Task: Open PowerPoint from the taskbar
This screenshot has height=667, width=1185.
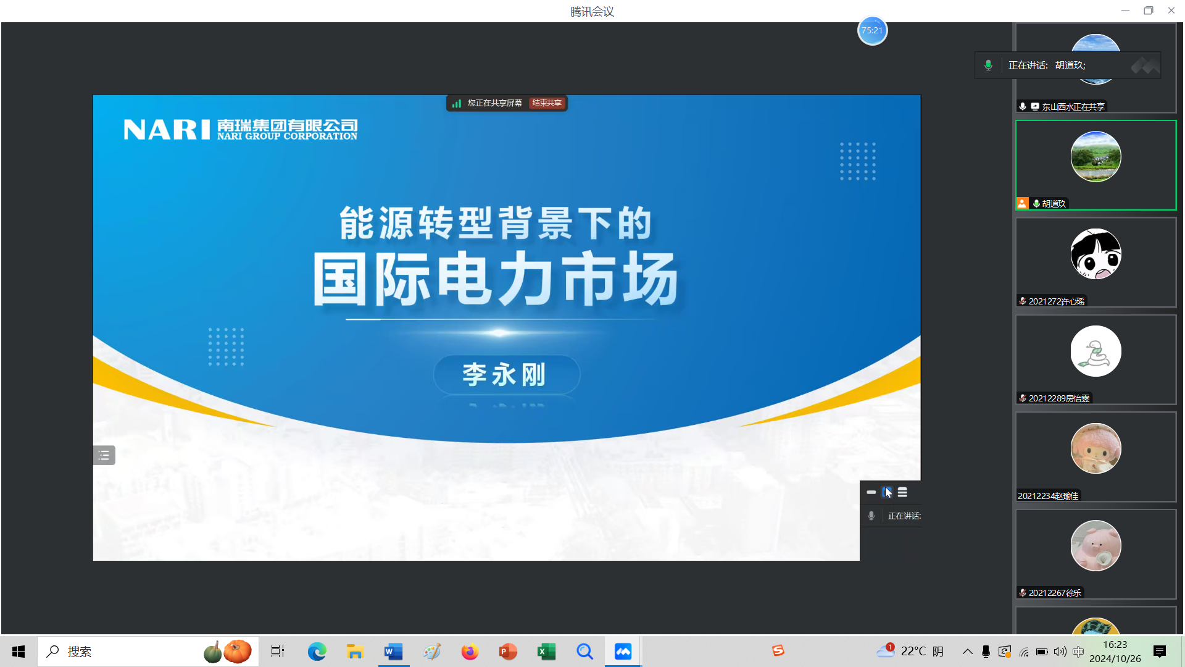Action: tap(508, 652)
